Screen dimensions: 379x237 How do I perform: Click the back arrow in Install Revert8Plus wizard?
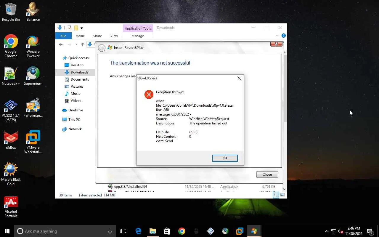[102, 48]
